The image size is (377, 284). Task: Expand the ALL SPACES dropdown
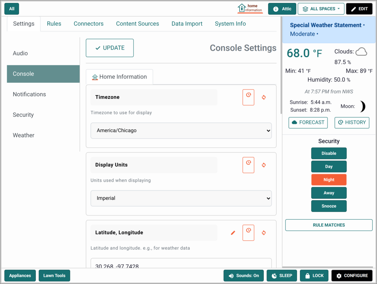321,9
